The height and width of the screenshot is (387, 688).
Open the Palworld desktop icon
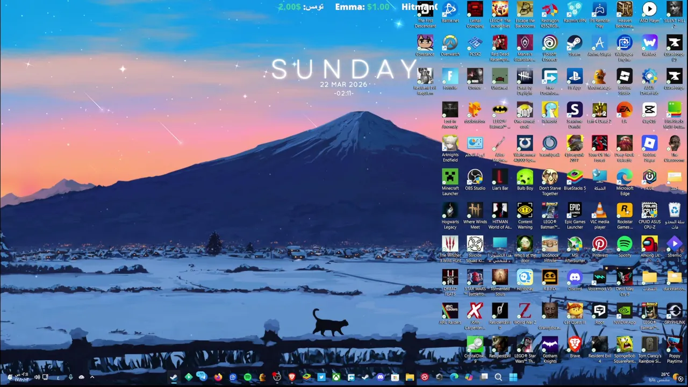pos(549,113)
